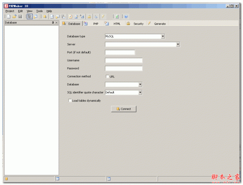Toggle Load tables dynamically checkbox
This screenshot has height=185, width=243.
click(70, 100)
